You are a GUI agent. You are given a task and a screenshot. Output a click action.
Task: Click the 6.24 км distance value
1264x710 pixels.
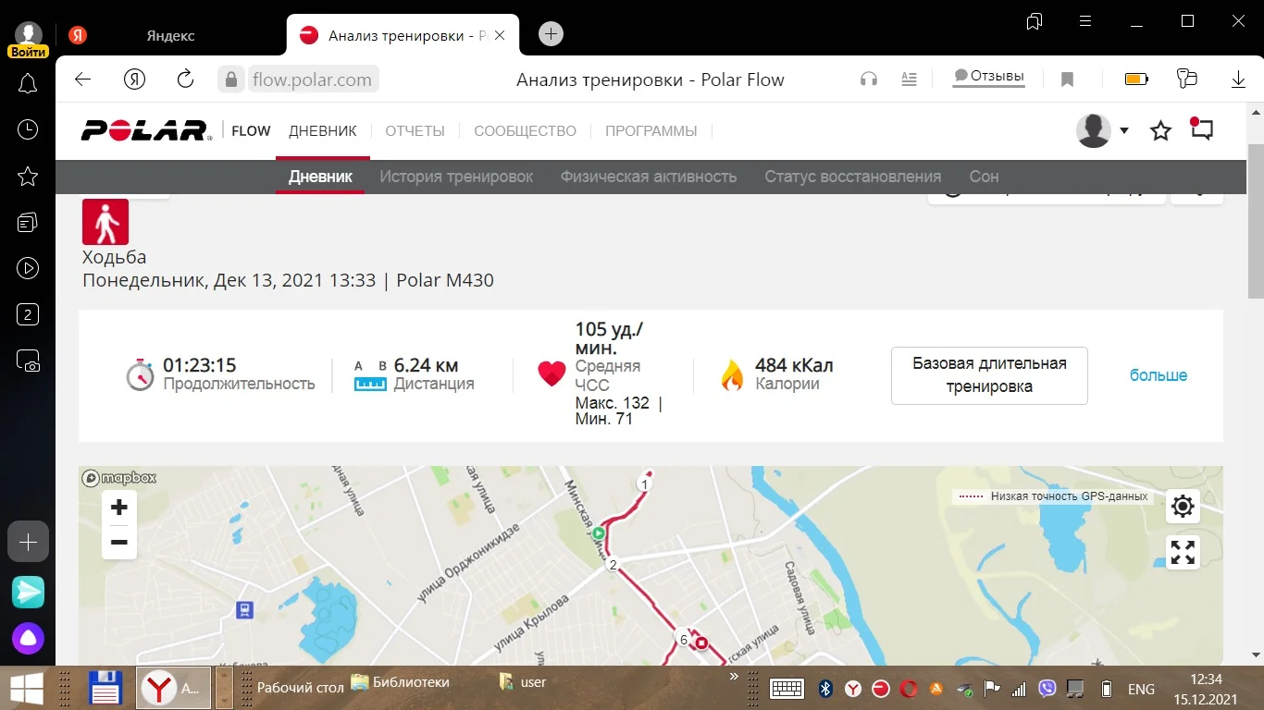click(426, 365)
